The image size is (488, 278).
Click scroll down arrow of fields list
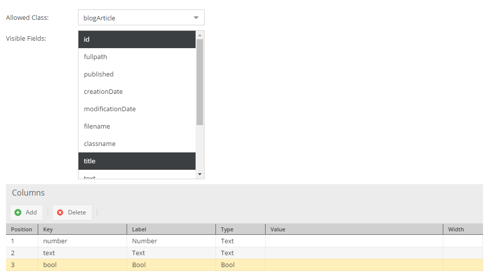tap(200, 174)
